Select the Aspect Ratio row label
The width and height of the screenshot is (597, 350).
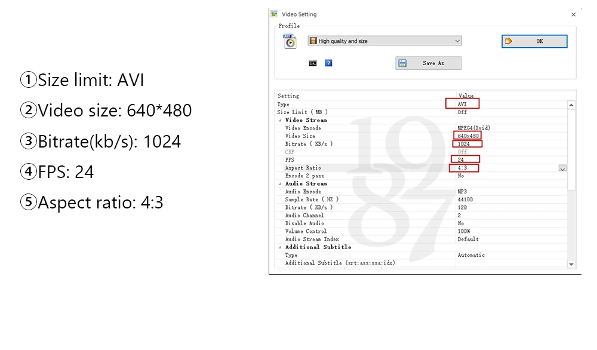tap(303, 168)
